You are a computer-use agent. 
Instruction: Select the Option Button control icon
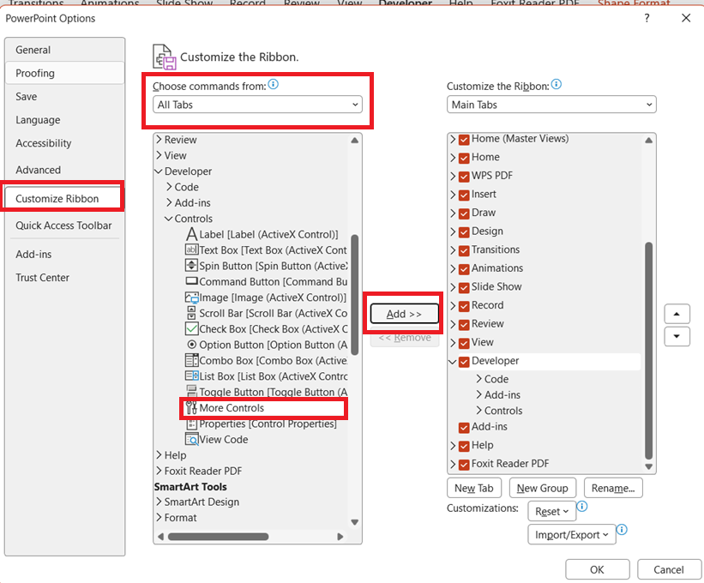192,345
